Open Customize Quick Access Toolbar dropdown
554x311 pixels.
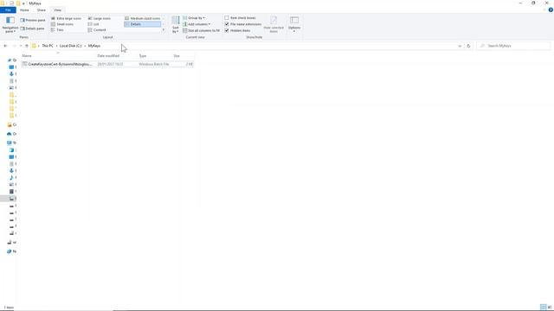(23, 3)
